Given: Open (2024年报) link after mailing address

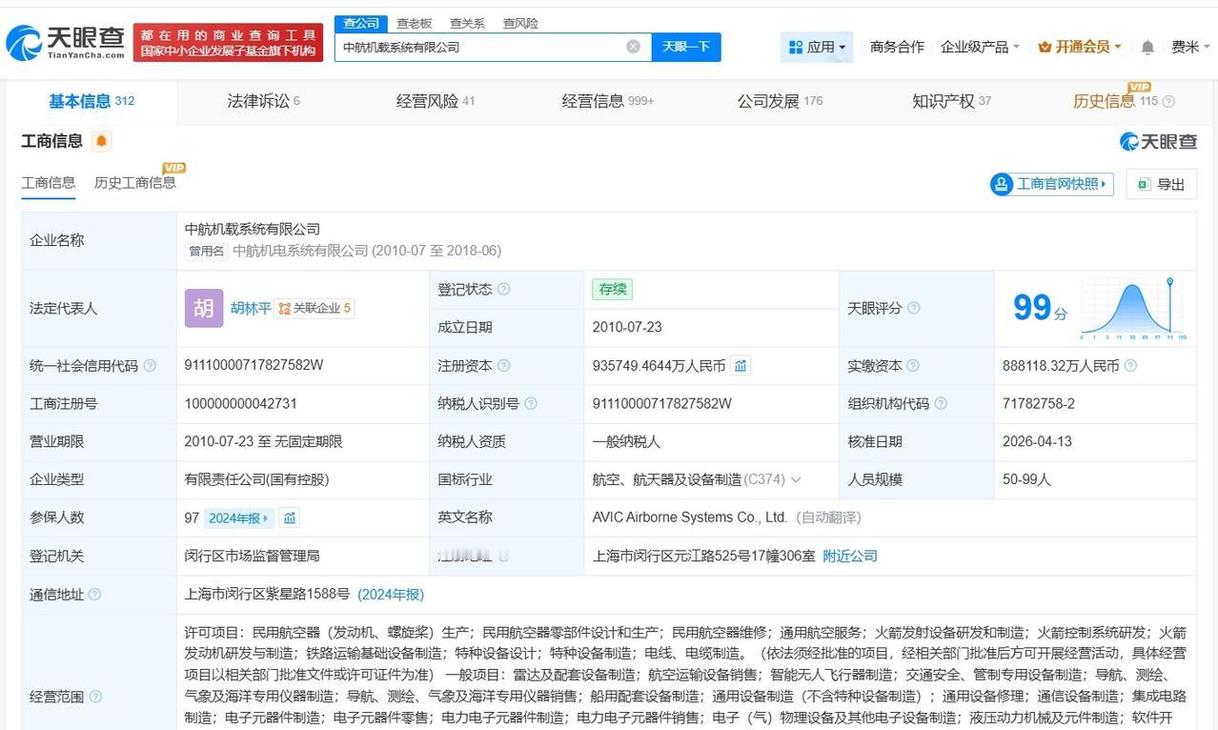Looking at the screenshot, I should tap(391, 595).
